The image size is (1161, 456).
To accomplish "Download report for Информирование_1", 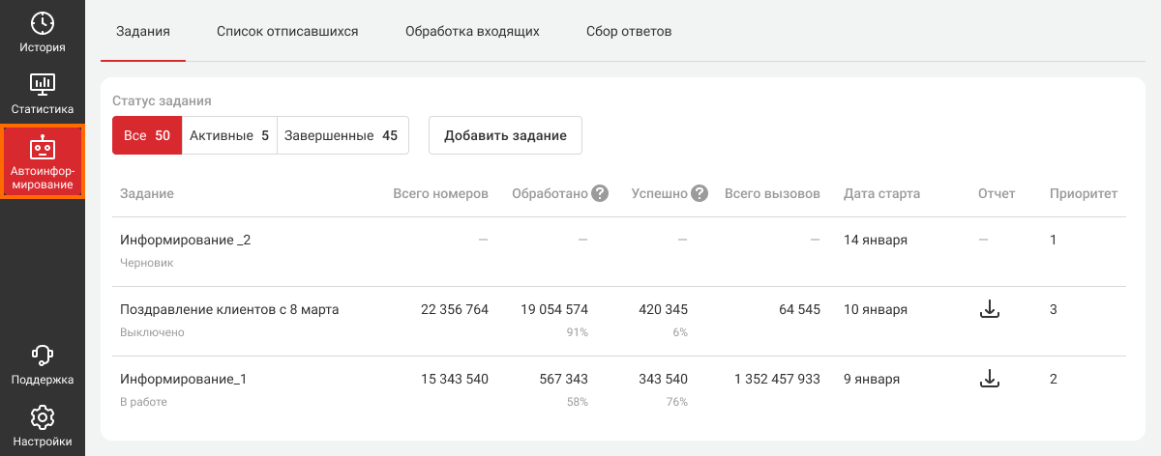I will 989,380.
